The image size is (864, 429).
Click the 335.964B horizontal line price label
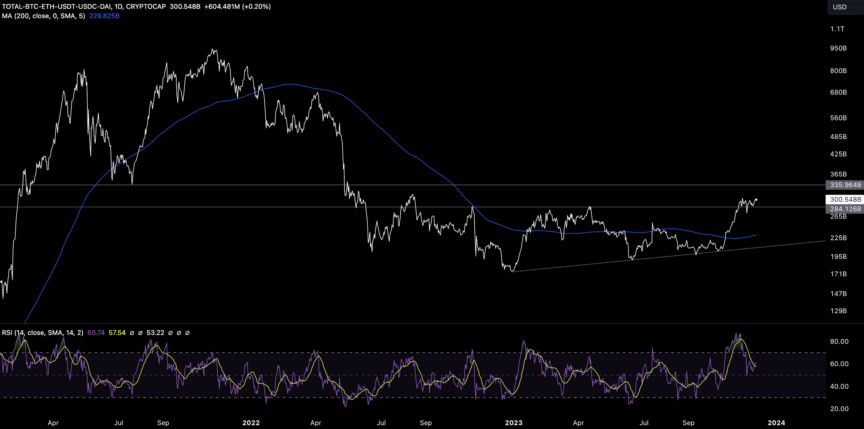[845, 185]
